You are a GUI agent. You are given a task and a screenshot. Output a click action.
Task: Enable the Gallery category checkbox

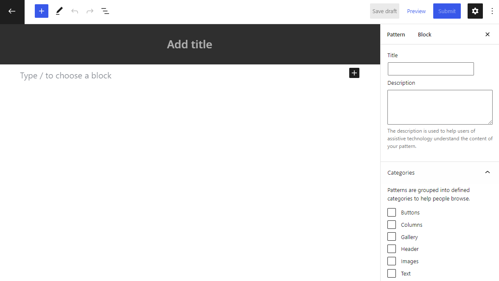(391, 236)
